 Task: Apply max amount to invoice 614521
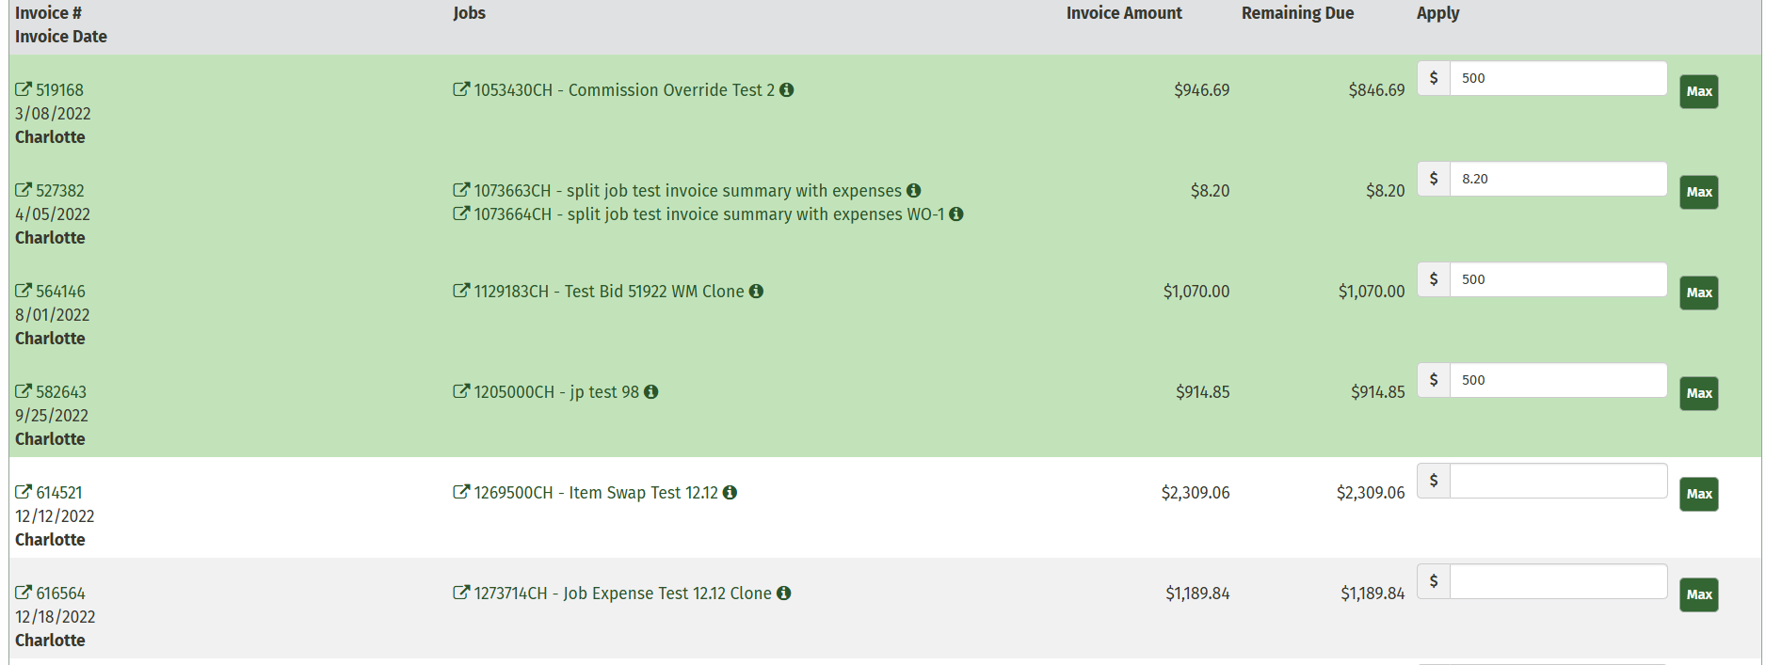(x=1698, y=494)
